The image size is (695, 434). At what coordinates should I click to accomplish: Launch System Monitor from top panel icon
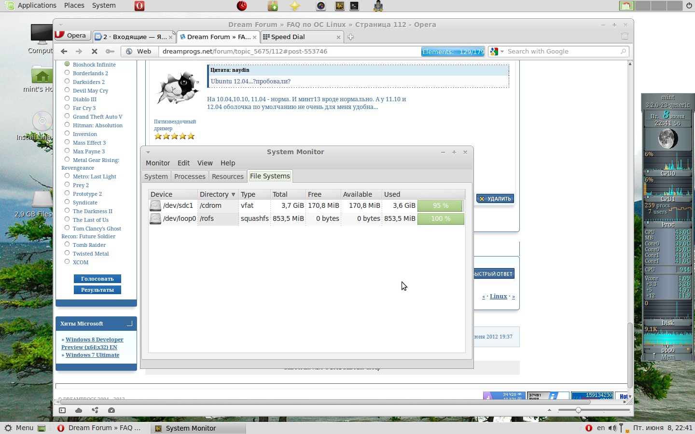coord(339,6)
